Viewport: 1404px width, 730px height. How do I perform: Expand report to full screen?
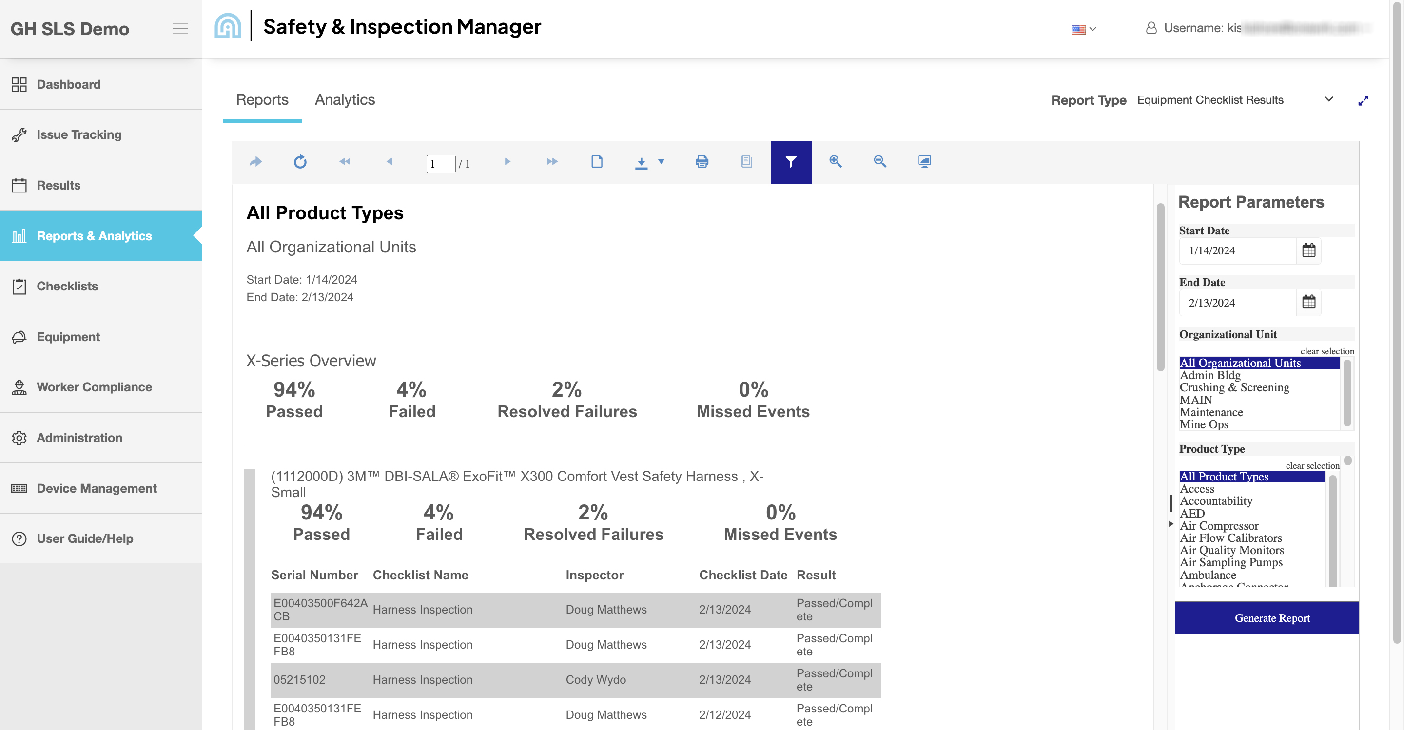tap(1363, 101)
